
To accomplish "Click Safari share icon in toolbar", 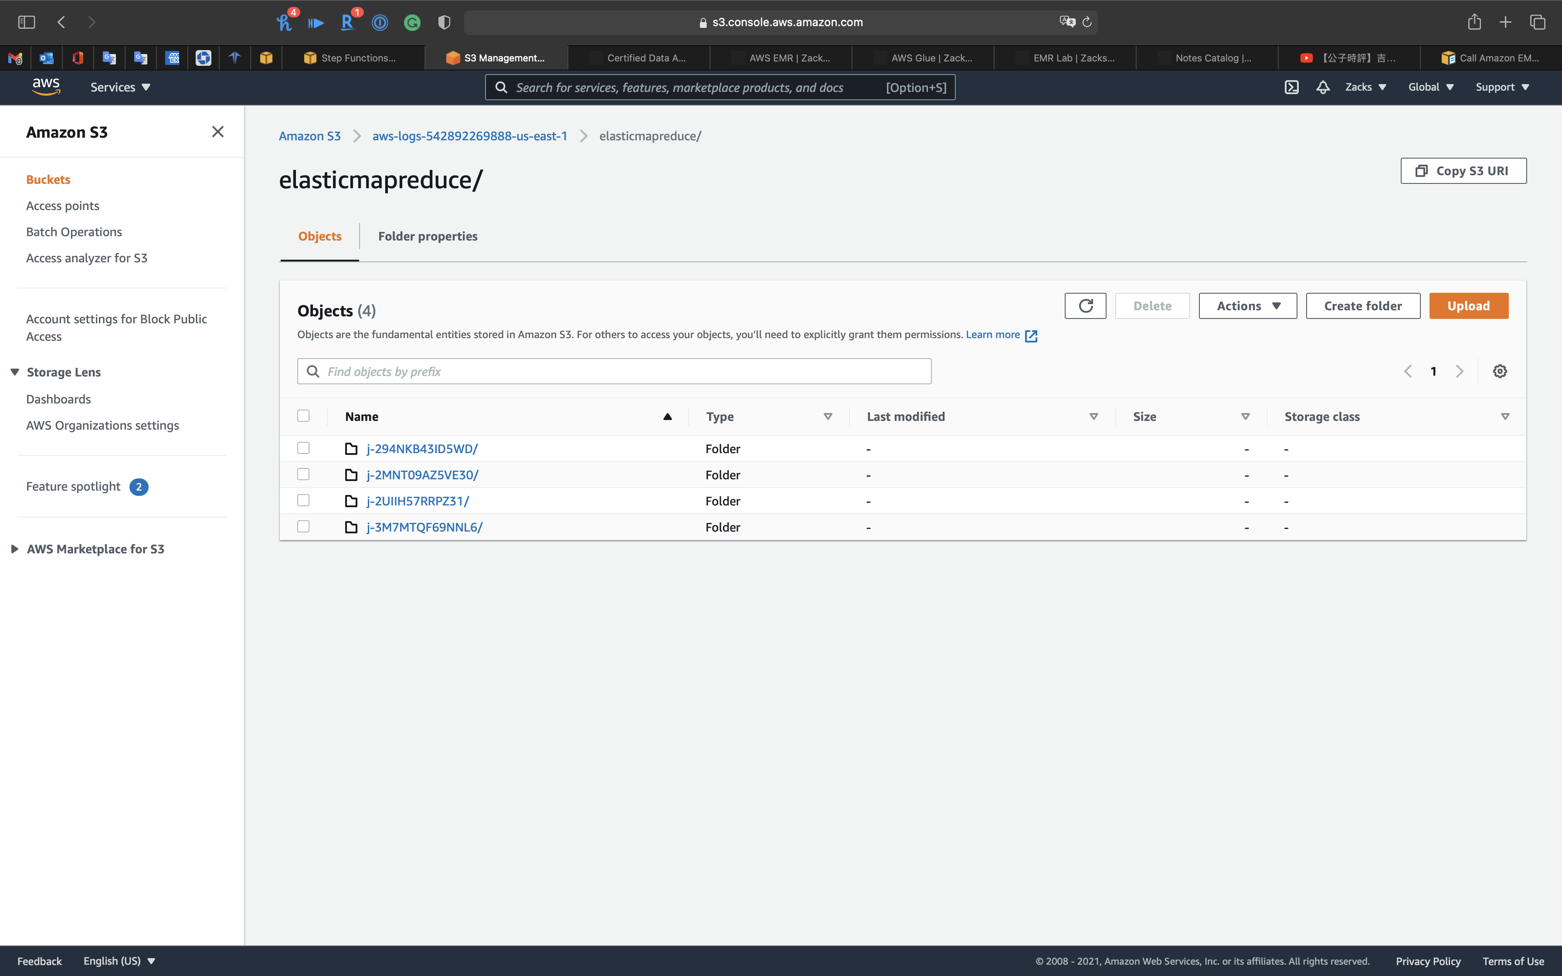I will pyautogui.click(x=1474, y=22).
